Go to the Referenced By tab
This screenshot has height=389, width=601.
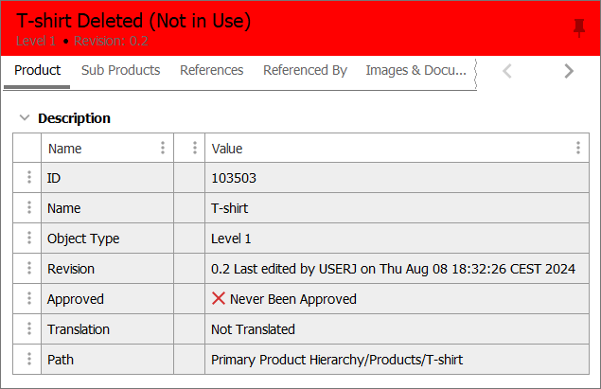tap(305, 70)
